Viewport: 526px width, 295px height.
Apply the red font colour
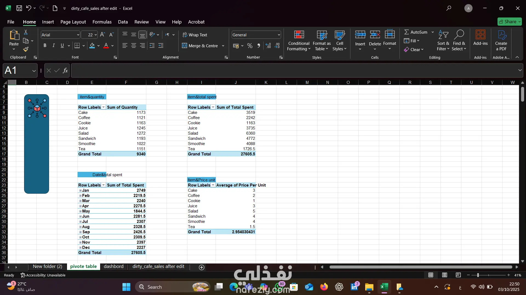coord(106,46)
